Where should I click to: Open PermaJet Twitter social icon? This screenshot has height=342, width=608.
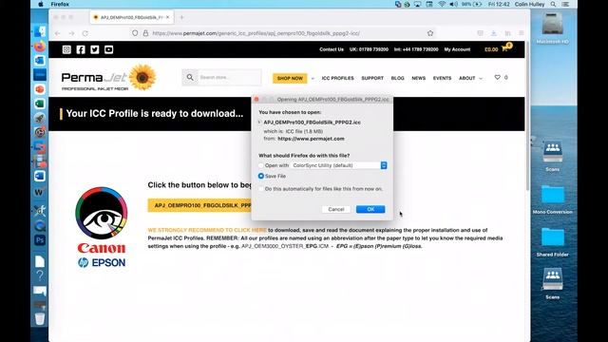(95, 49)
